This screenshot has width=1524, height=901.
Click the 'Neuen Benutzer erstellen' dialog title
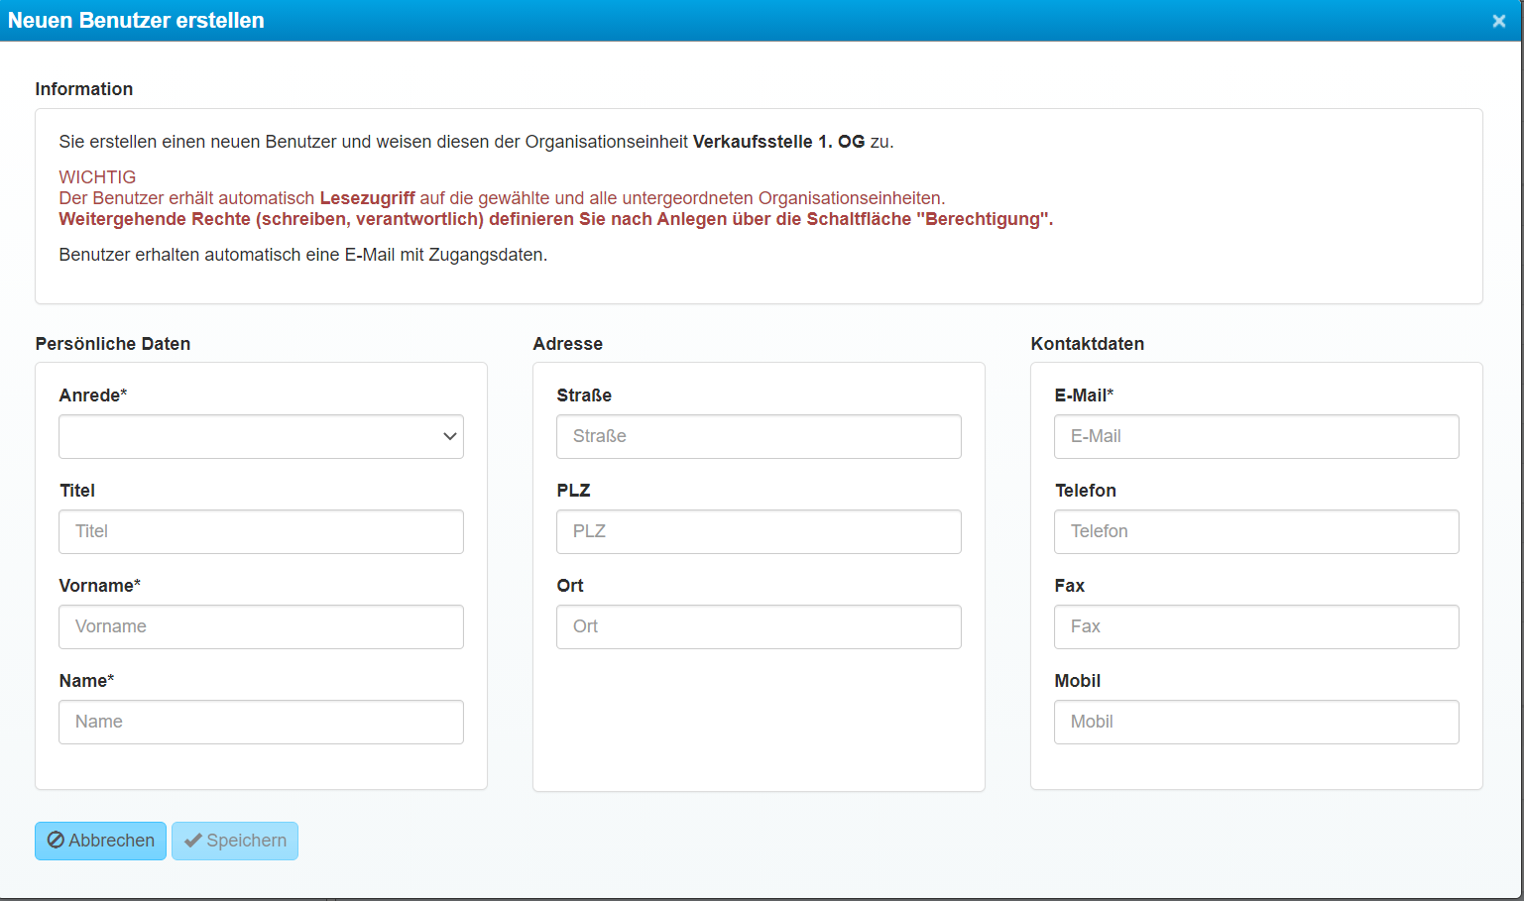(x=136, y=21)
